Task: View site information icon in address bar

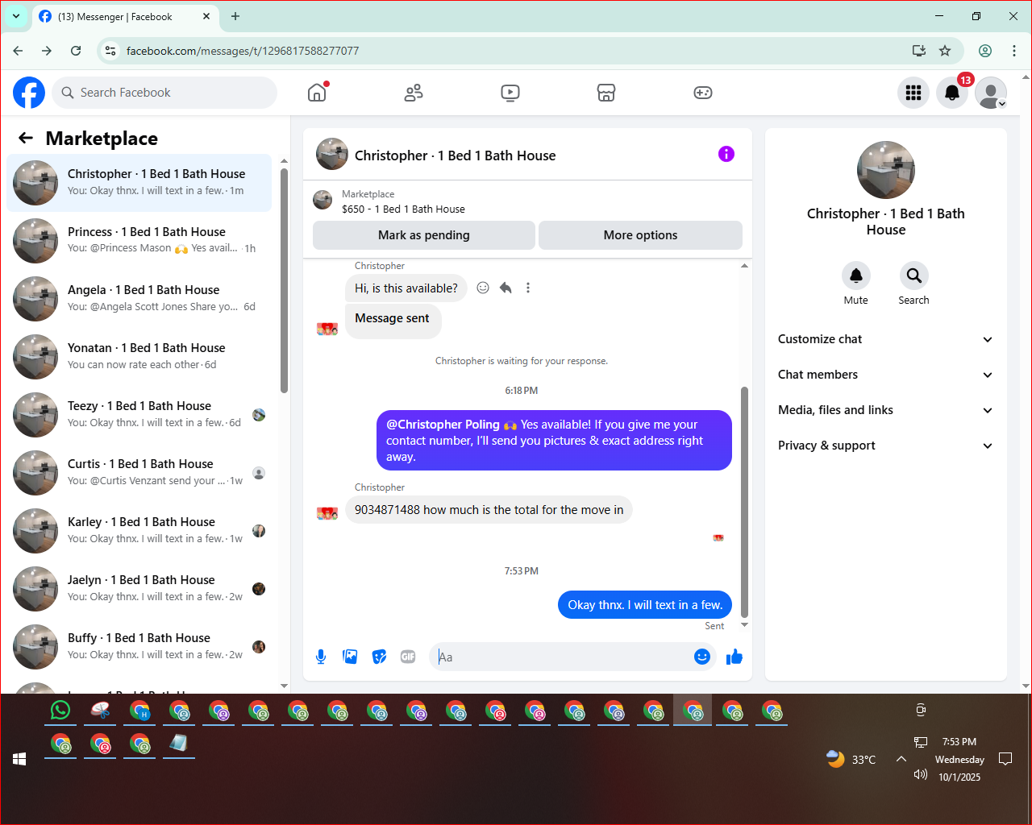Action: click(110, 51)
